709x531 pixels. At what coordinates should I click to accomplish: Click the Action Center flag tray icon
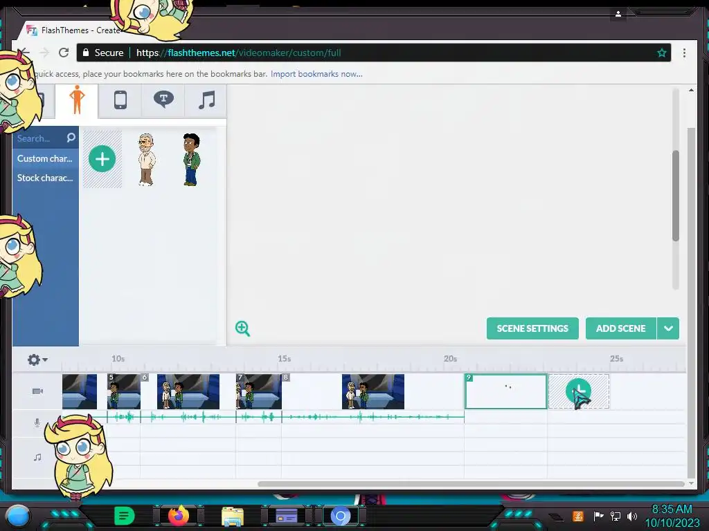(x=598, y=516)
